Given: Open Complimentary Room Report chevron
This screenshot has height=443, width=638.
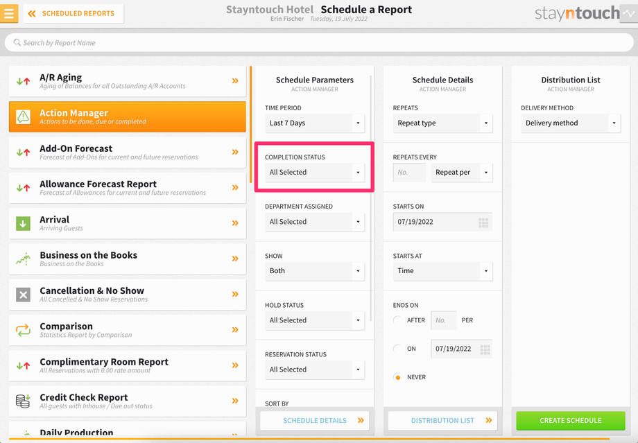Looking at the screenshot, I should pos(235,365).
